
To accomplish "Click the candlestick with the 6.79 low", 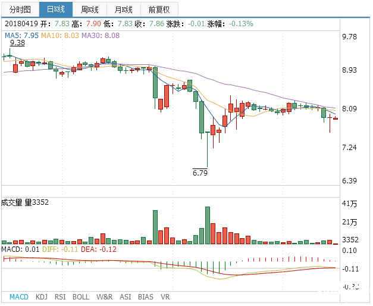I will [208, 149].
